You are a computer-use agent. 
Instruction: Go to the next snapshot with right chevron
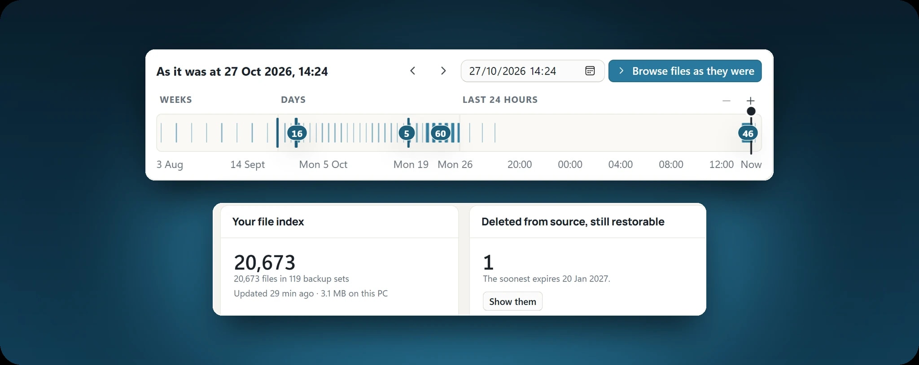click(x=443, y=71)
